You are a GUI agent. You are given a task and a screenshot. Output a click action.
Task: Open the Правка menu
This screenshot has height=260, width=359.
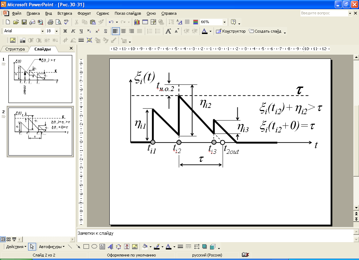(x=33, y=13)
